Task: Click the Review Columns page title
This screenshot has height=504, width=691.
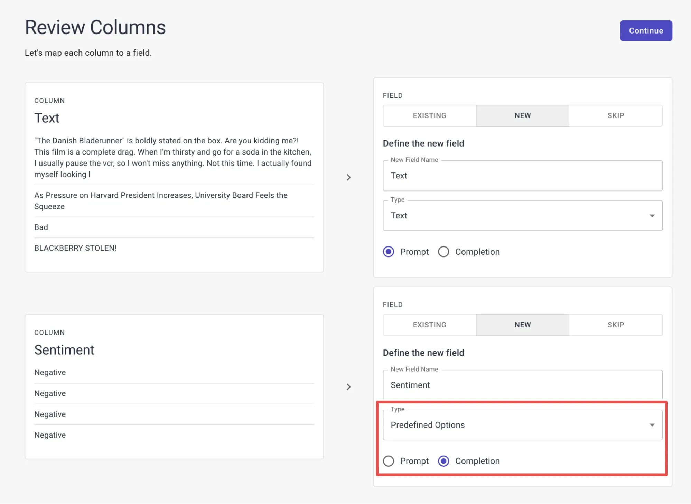Action: (x=95, y=27)
